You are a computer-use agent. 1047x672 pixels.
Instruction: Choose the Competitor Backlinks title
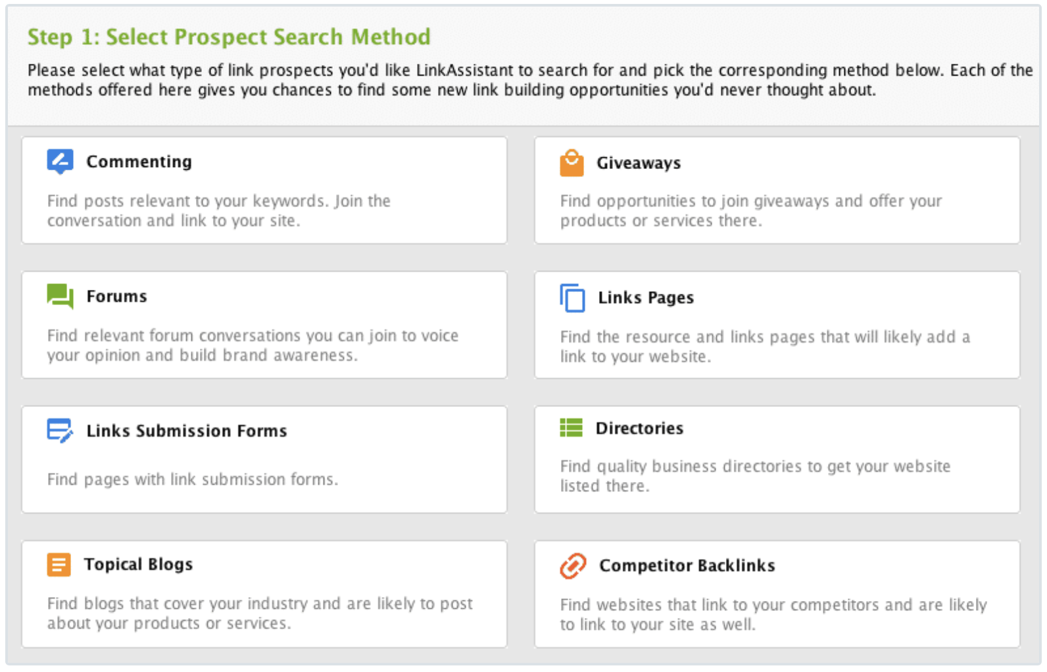pos(687,566)
